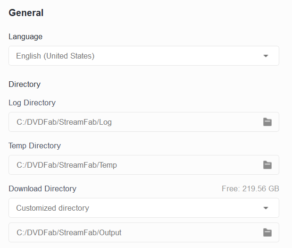Click the Download Directory label
The height and width of the screenshot is (248, 292).
coord(42,188)
